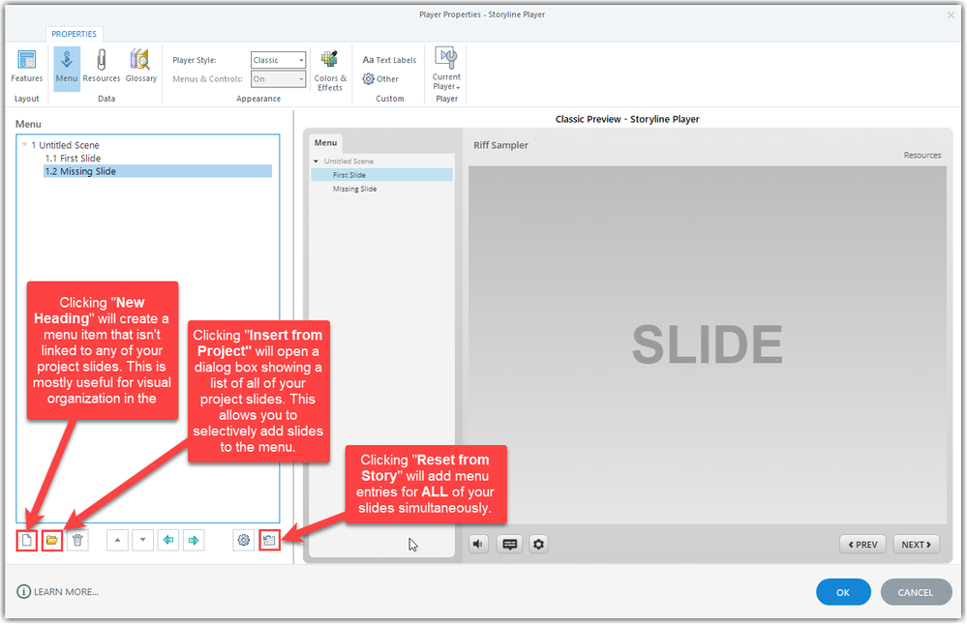Move the menu item down
The image size is (967, 624).
point(142,541)
